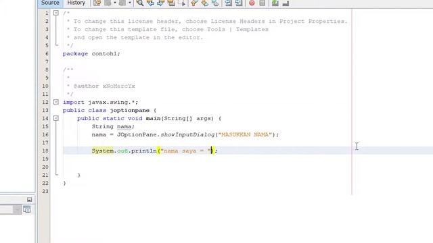Click highlighted "System" on line 18

coord(102,151)
